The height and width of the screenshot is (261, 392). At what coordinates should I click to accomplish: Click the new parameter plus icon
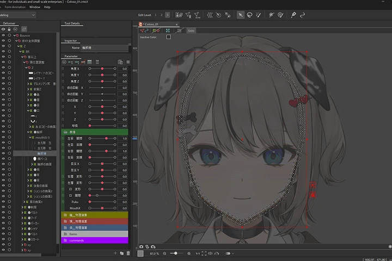[x=115, y=253]
